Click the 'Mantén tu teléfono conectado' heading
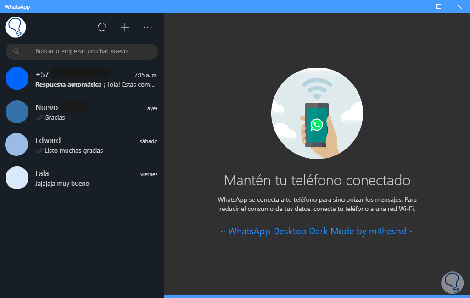Image resolution: width=470 pixels, height=298 pixels. pos(317,180)
